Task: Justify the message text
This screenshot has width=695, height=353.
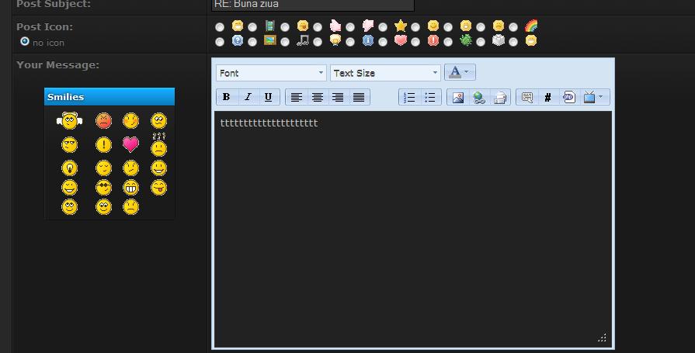Action: click(359, 97)
